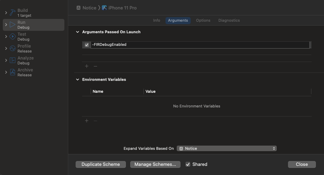Collapse the Environment Variables section

tap(77, 79)
